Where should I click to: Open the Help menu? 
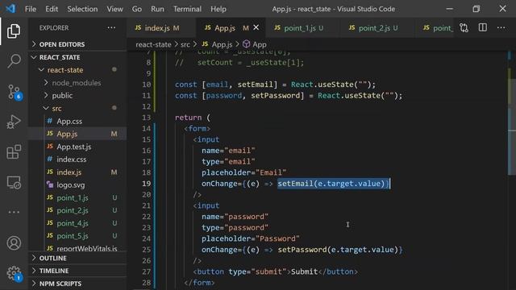(218, 9)
